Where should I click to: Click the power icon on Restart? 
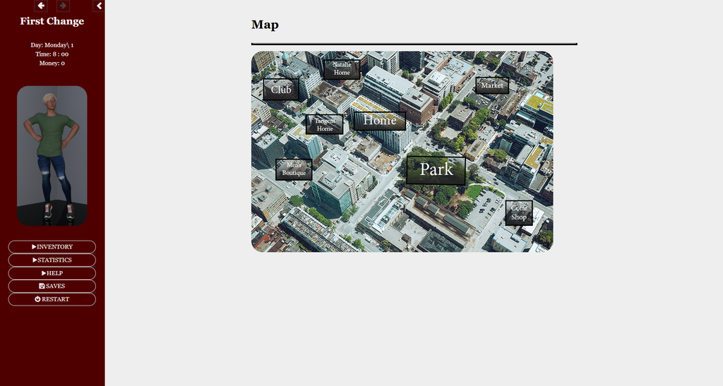pyautogui.click(x=38, y=299)
